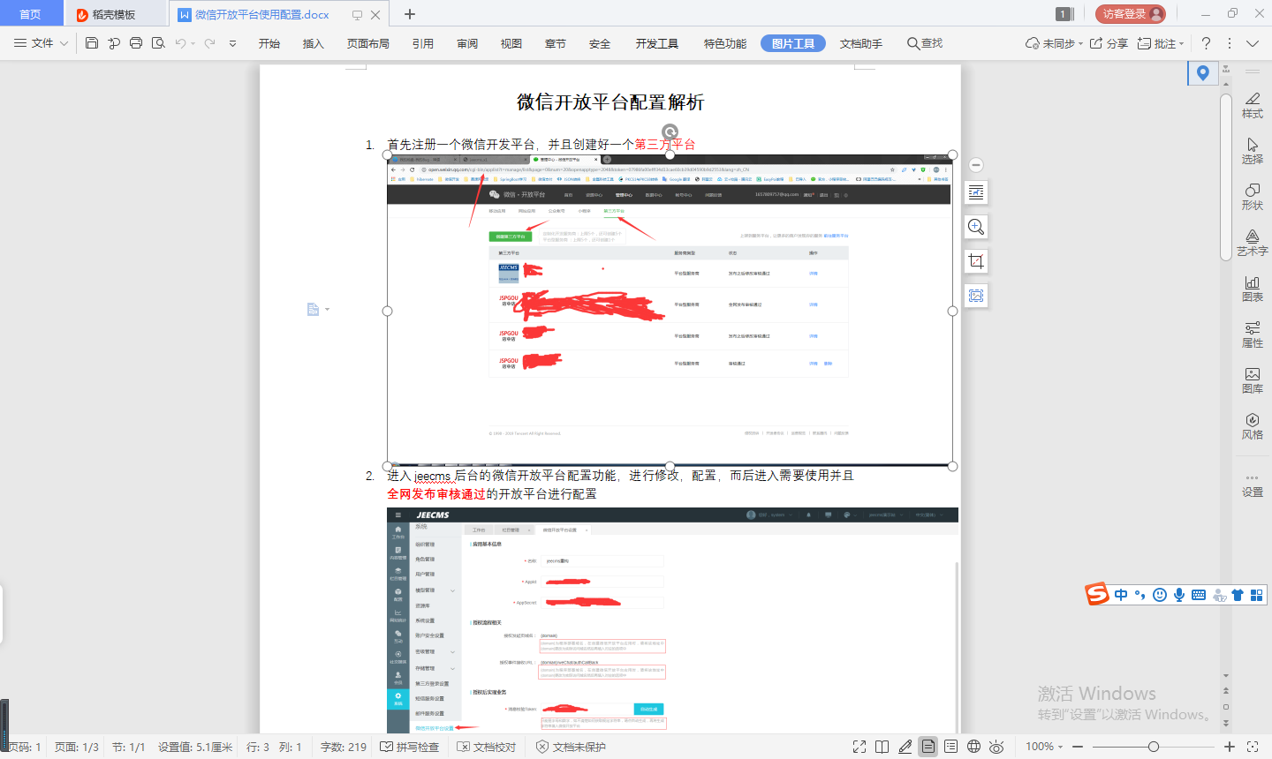Image resolution: width=1272 pixels, height=759 pixels.
Task: Select page layout view button
Action: [x=927, y=747]
